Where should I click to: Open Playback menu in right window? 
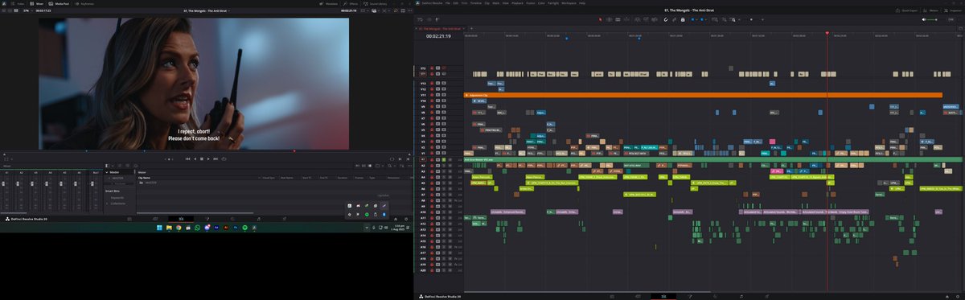pos(517,3)
